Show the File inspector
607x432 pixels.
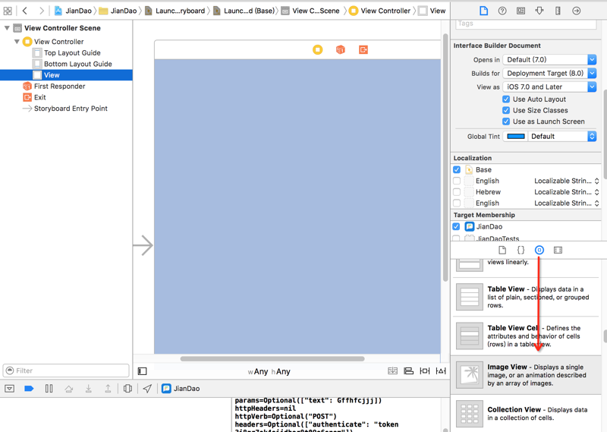pos(483,11)
